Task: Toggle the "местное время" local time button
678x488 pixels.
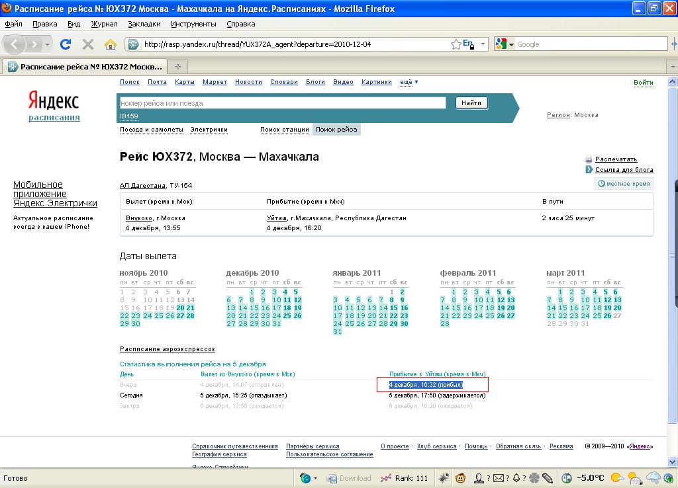Action: click(x=624, y=184)
